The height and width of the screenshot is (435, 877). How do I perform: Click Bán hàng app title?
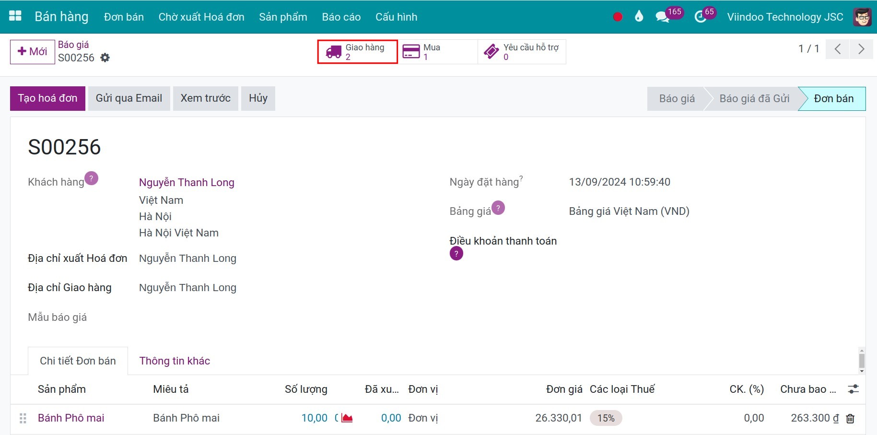[61, 17]
